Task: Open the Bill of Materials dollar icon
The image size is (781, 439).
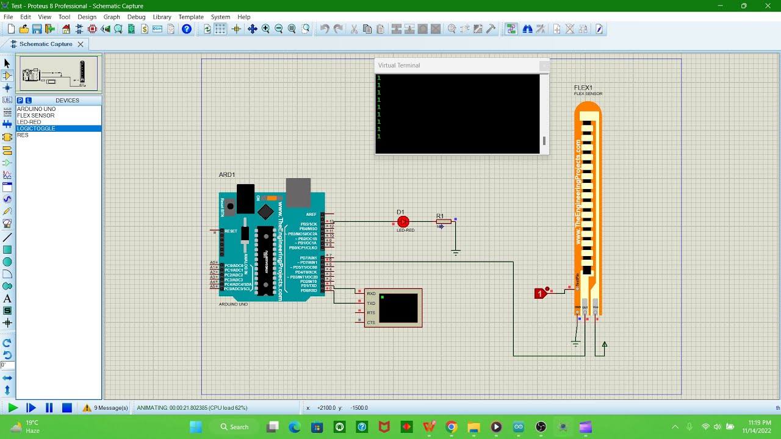Action: (145, 29)
